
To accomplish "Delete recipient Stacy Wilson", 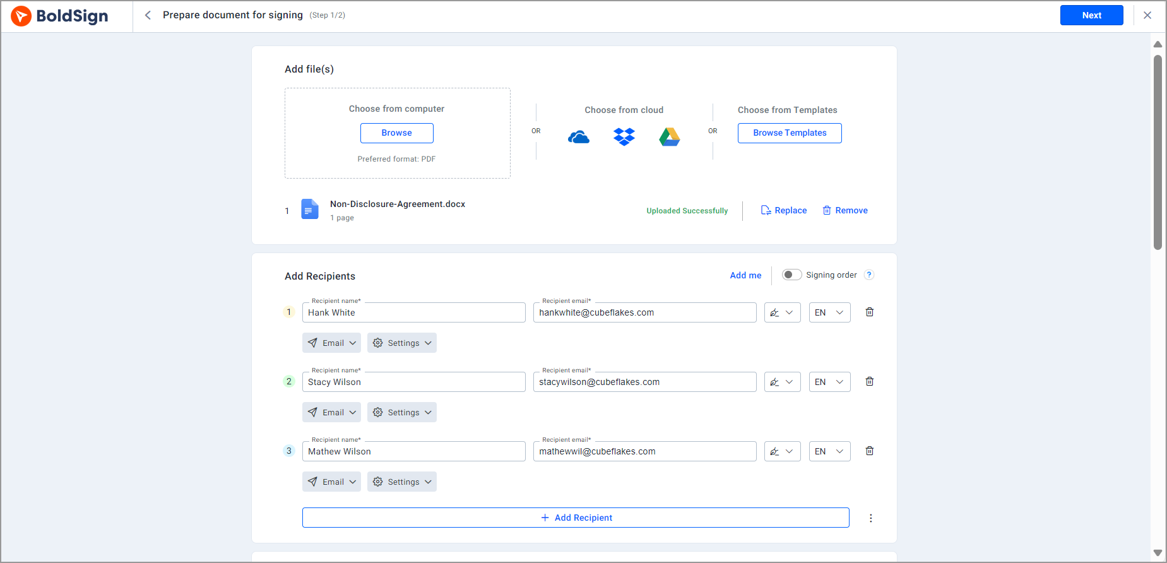I will (870, 382).
